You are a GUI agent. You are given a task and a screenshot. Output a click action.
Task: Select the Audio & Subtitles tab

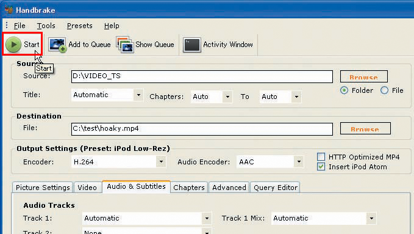136,186
